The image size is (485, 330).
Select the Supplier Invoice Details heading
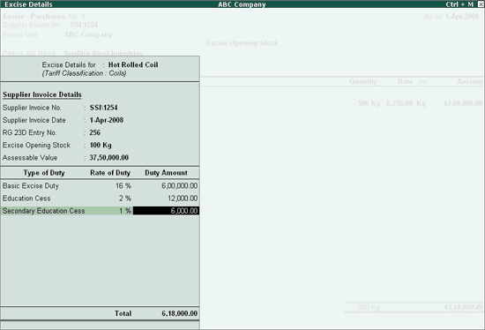coord(42,94)
